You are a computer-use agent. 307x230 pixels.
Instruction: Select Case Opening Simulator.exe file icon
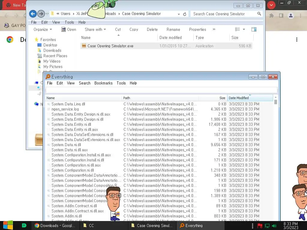tap(84, 46)
